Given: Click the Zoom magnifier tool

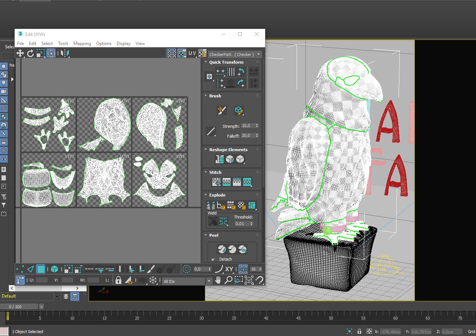Looking at the screenshot, I should pyautogui.click(x=228, y=280).
